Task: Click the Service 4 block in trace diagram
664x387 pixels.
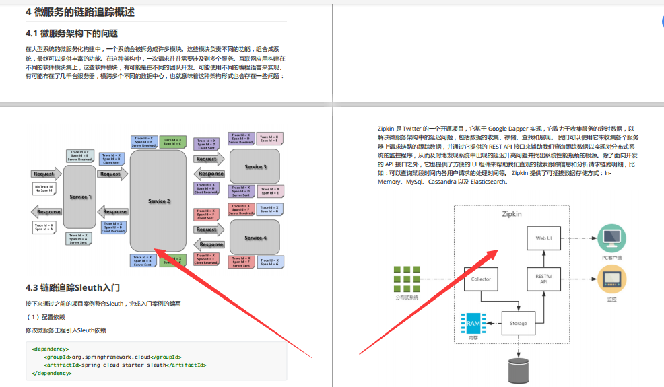Action: point(255,238)
